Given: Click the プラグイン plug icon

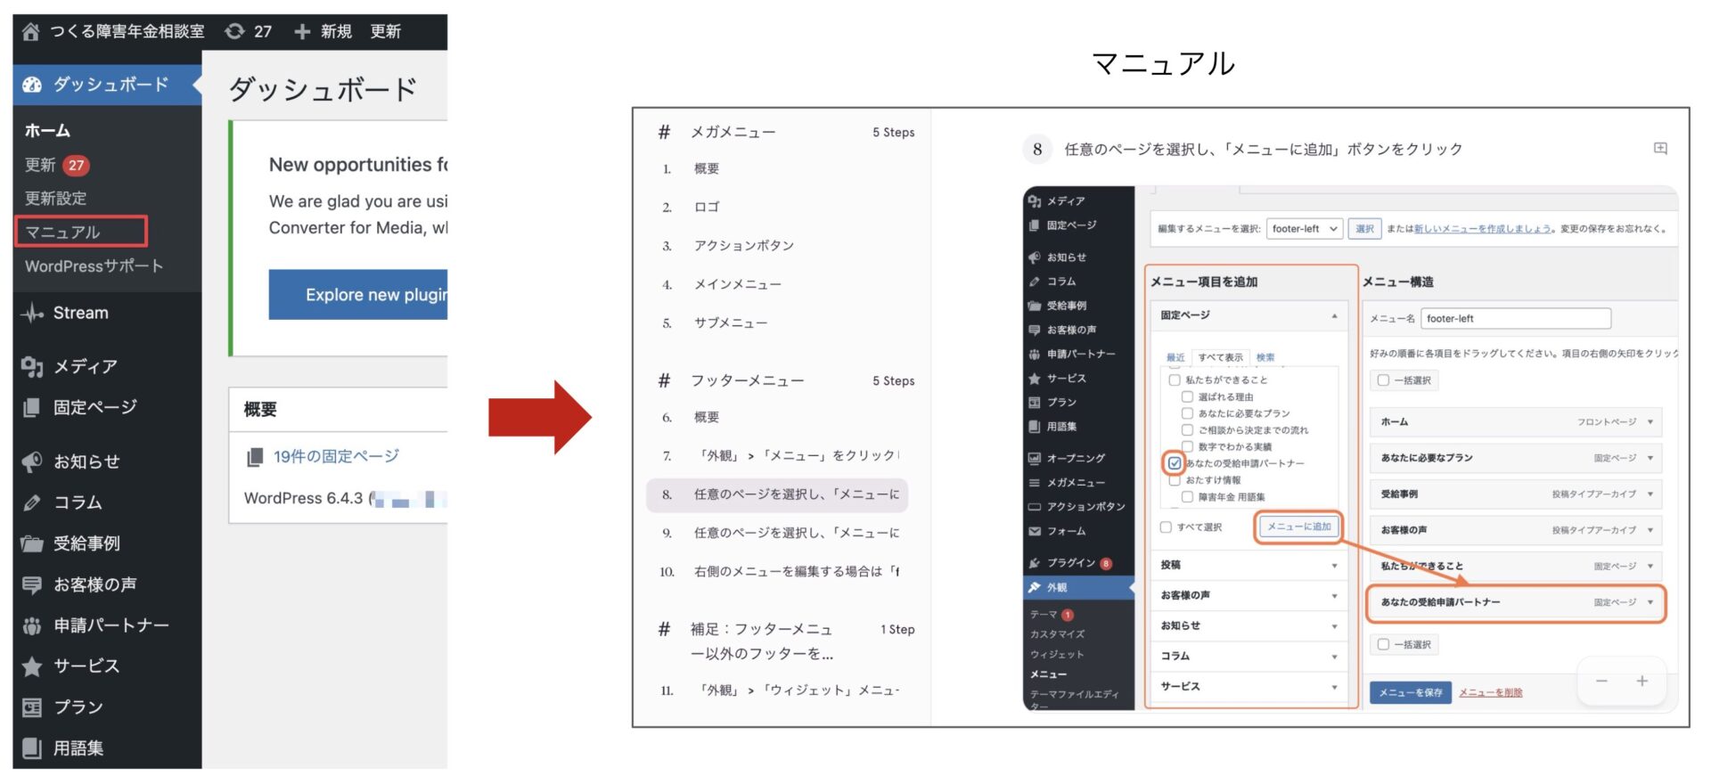Looking at the screenshot, I should coord(1035,563).
